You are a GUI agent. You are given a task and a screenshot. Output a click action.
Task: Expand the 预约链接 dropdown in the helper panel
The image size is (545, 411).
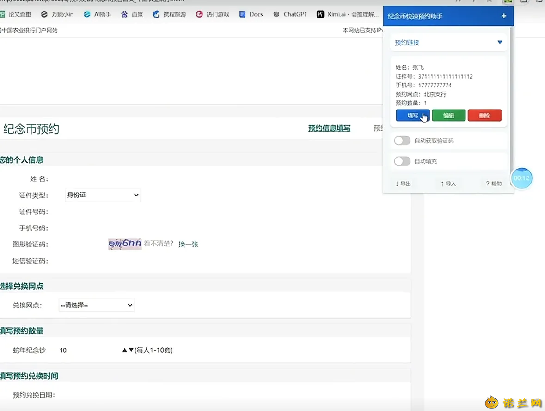coord(448,43)
